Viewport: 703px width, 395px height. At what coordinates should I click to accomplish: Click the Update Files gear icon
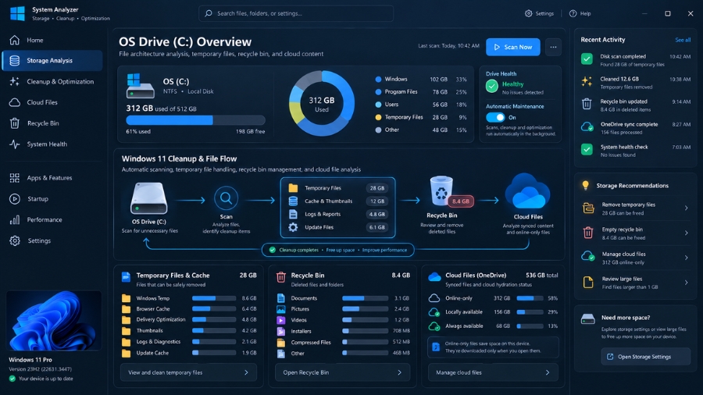293,227
